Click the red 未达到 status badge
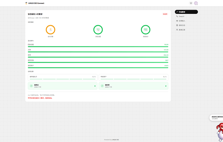Screen dimensions: 223x142 click(x=165, y=14)
